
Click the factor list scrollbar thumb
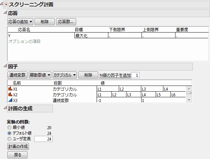[189, 93]
